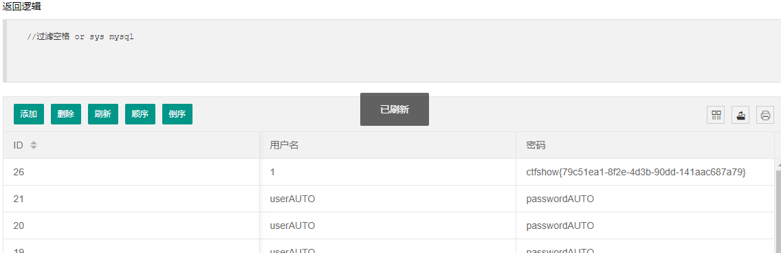Sort table by the ID arrows

pyautogui.click(x=34, y=146)
